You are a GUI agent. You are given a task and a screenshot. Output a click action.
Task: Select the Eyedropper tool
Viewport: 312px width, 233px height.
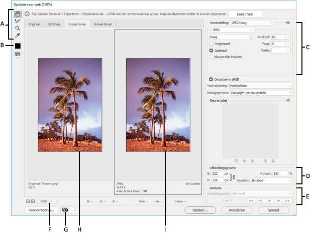click(x=18, y=36)
